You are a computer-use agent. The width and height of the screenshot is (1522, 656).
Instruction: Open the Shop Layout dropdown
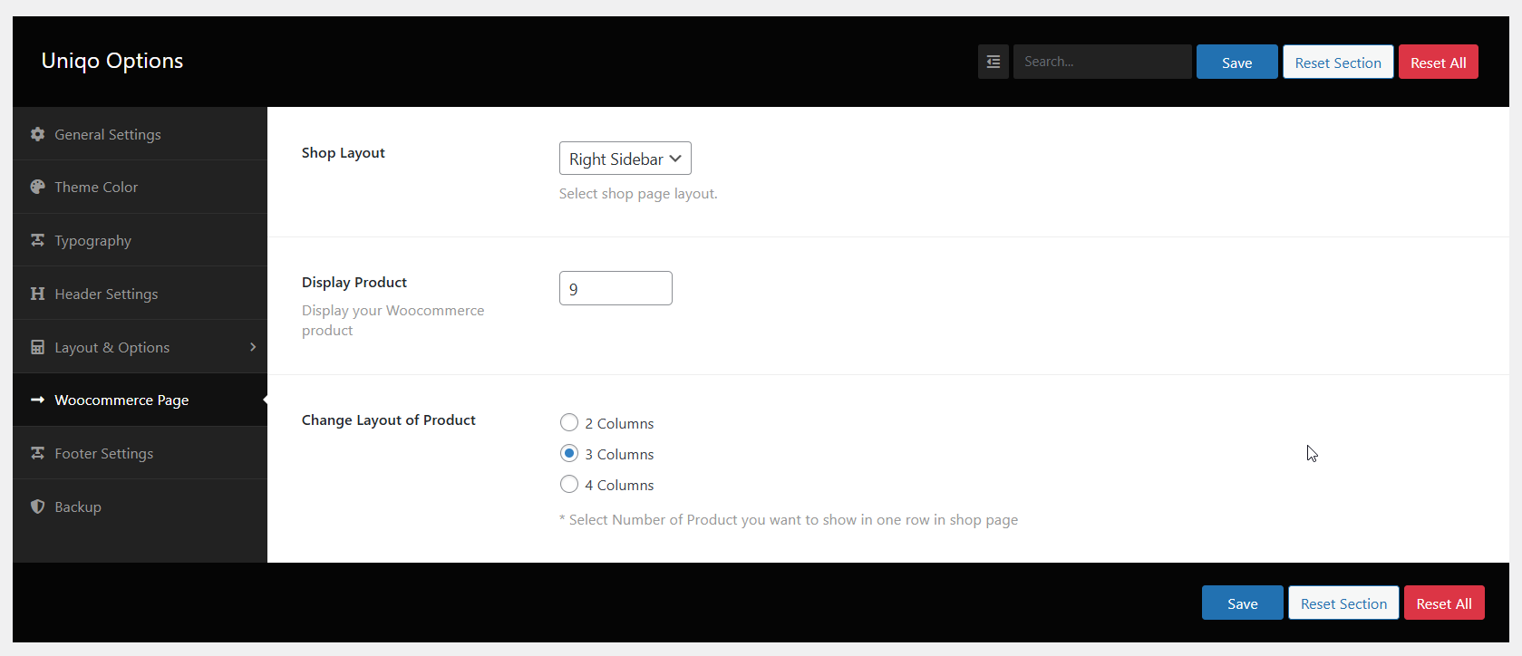tap(625, 159)
